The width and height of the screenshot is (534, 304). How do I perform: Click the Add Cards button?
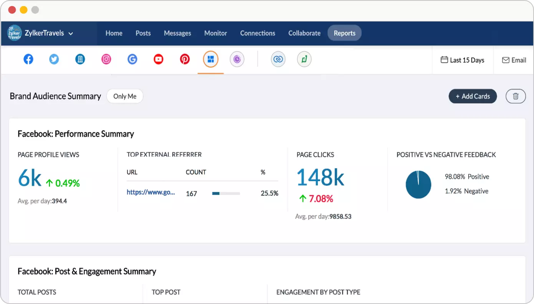473,96
